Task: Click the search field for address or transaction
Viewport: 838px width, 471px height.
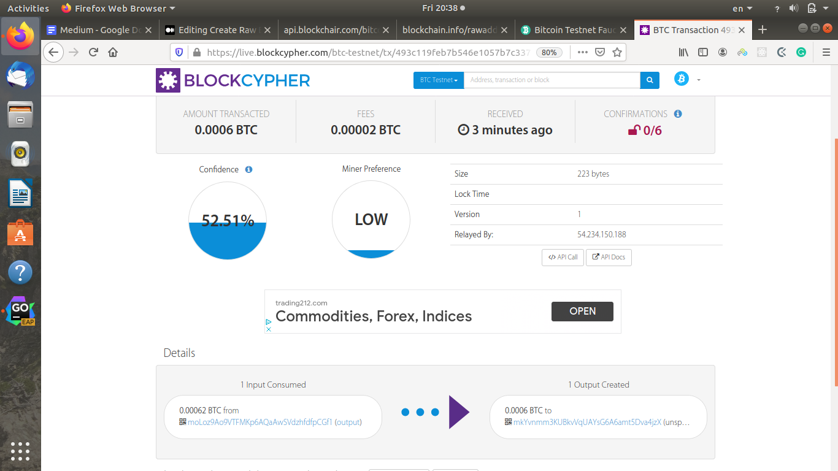Action: tap(552, 80)
